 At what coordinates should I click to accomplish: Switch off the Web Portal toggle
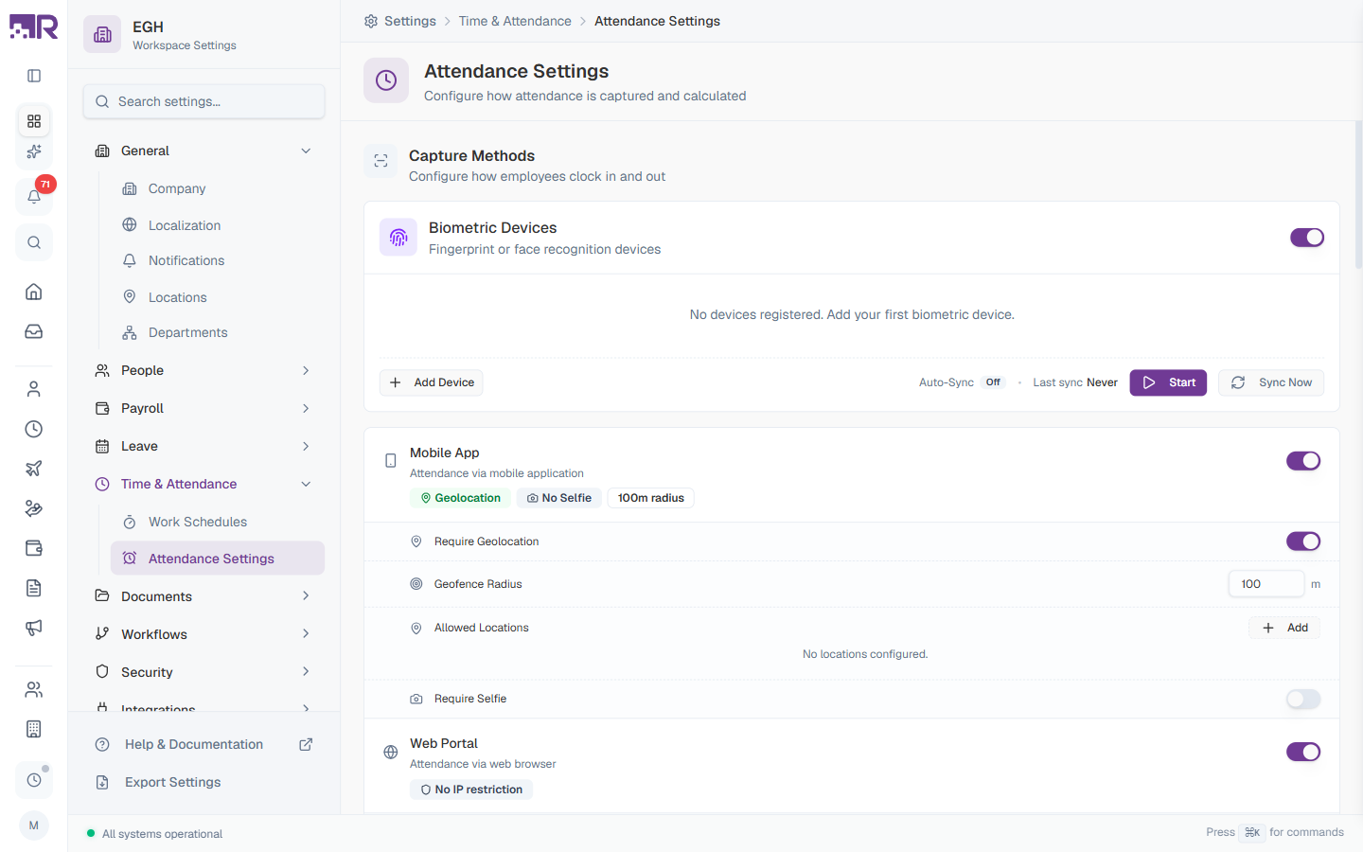pos(1303,752)
